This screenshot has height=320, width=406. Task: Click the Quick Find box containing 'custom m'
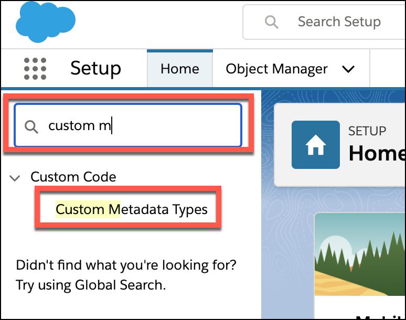click(x=128, y=125)
